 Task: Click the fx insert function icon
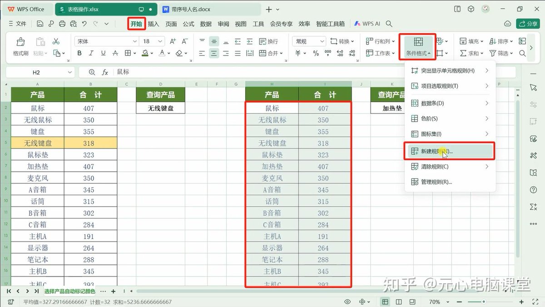click(105, 72)
